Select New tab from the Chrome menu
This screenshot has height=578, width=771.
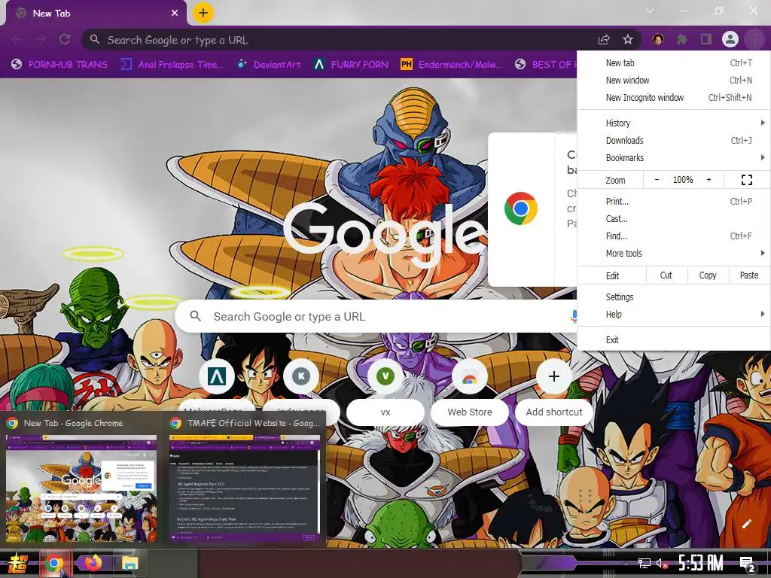674,63
